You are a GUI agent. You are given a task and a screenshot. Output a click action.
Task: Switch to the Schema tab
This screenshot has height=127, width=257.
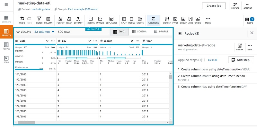pos(139,31)
